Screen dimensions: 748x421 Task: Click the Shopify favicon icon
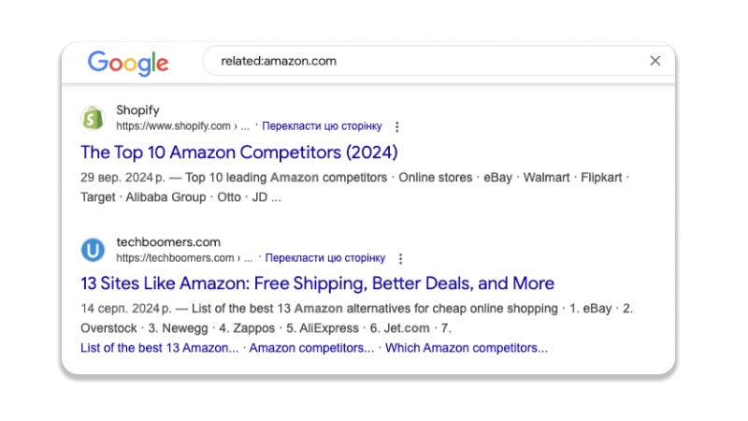coord(93,118)
